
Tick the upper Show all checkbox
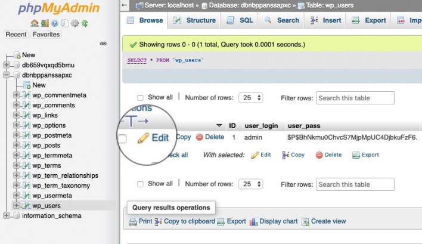click(140, 98)
